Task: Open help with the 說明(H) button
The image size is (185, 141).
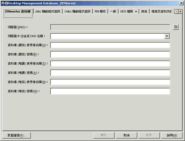Action: click(172, 135)
